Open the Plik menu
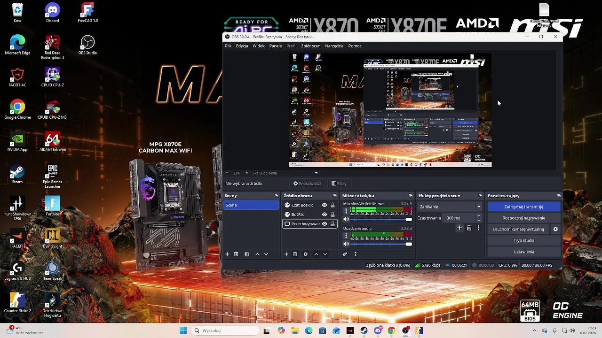This screenshot has height=338, width=602. tap(228, 46)
